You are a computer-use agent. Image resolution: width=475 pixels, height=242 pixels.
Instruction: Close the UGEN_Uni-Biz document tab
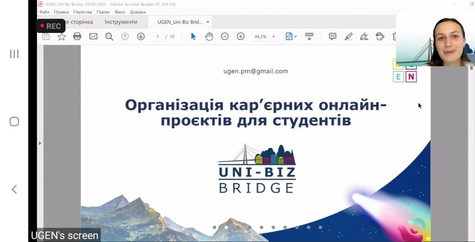208,22
